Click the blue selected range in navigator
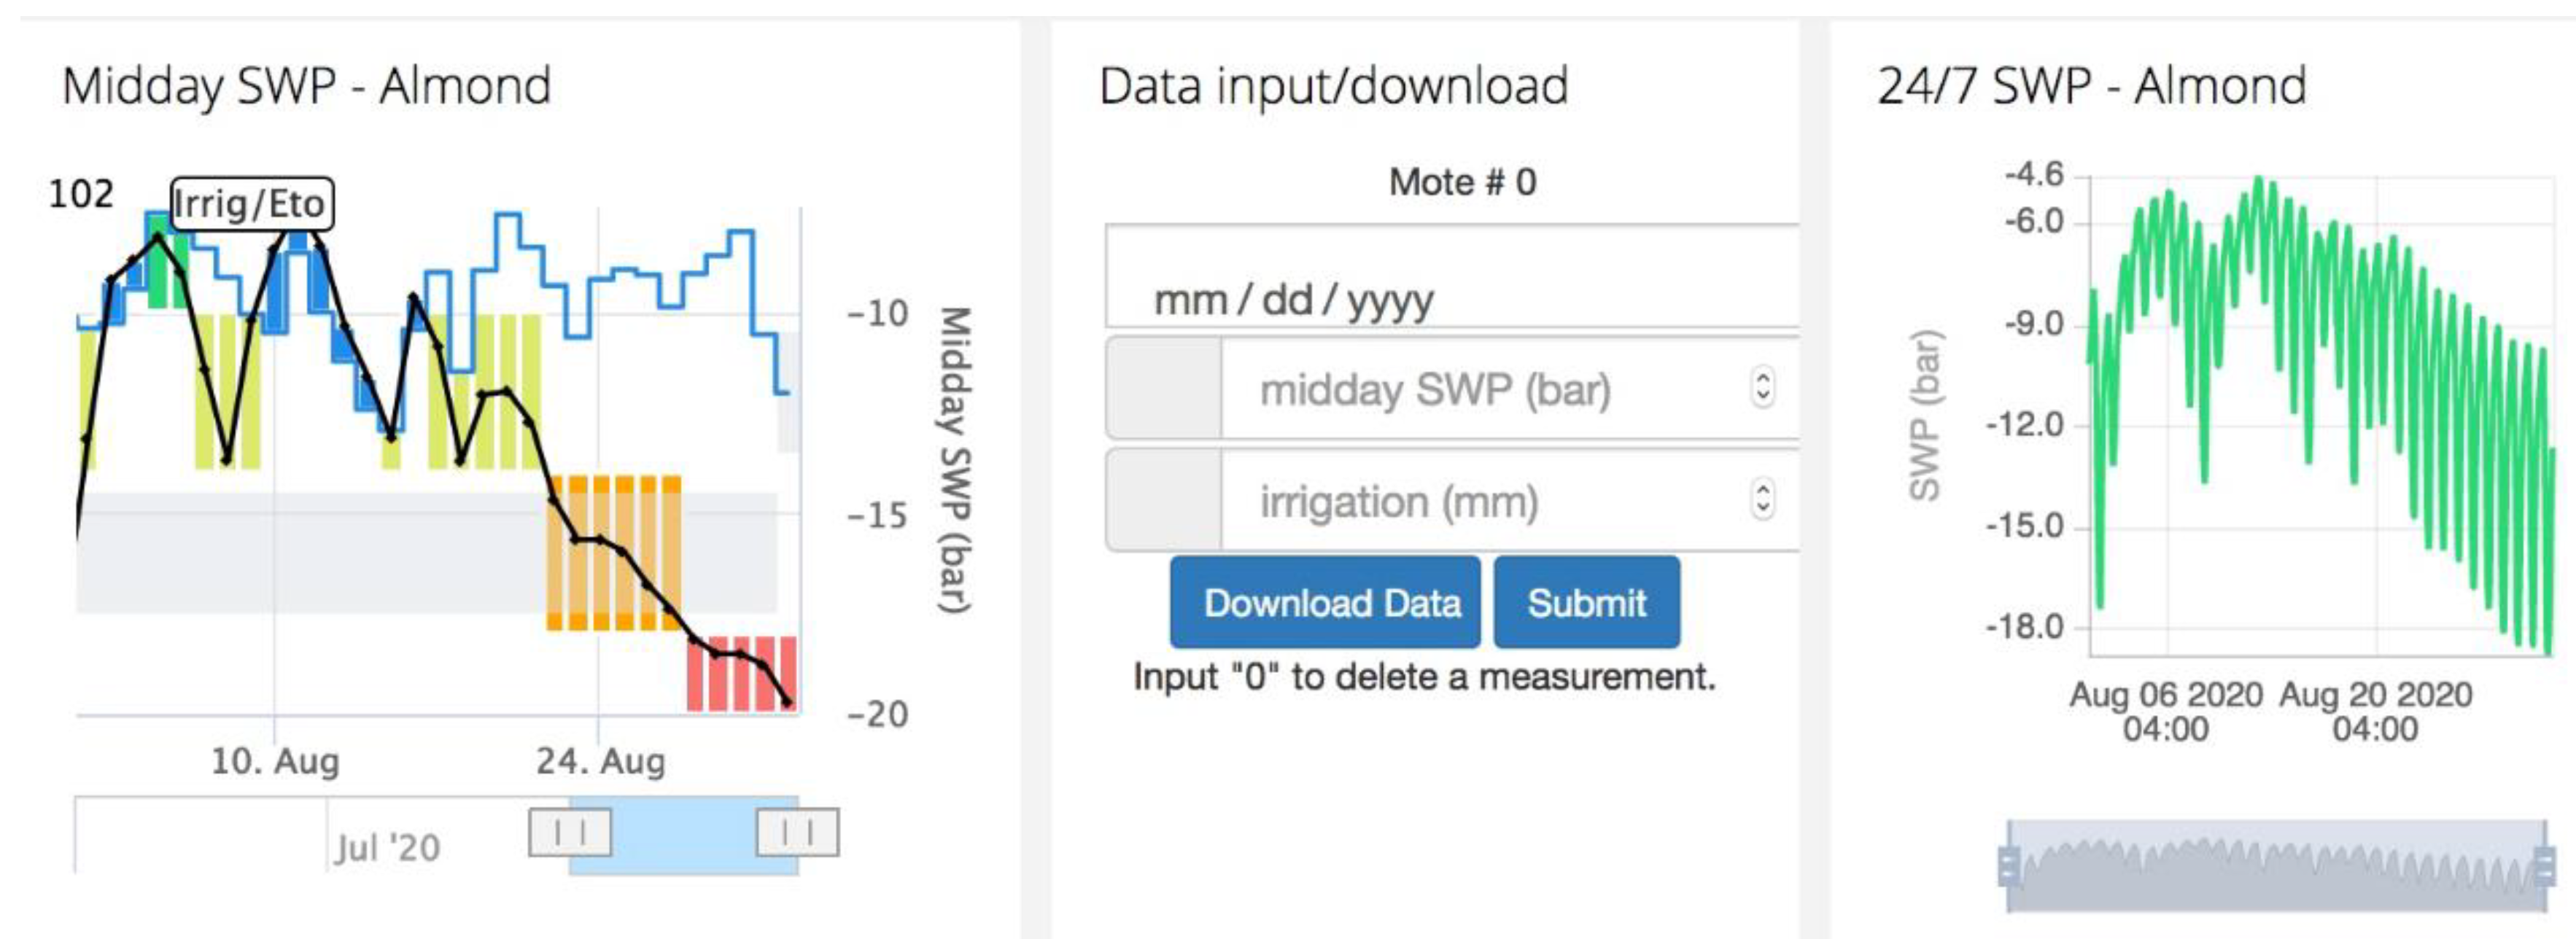The image size is (2576, 939). click(x=684, y=836)
